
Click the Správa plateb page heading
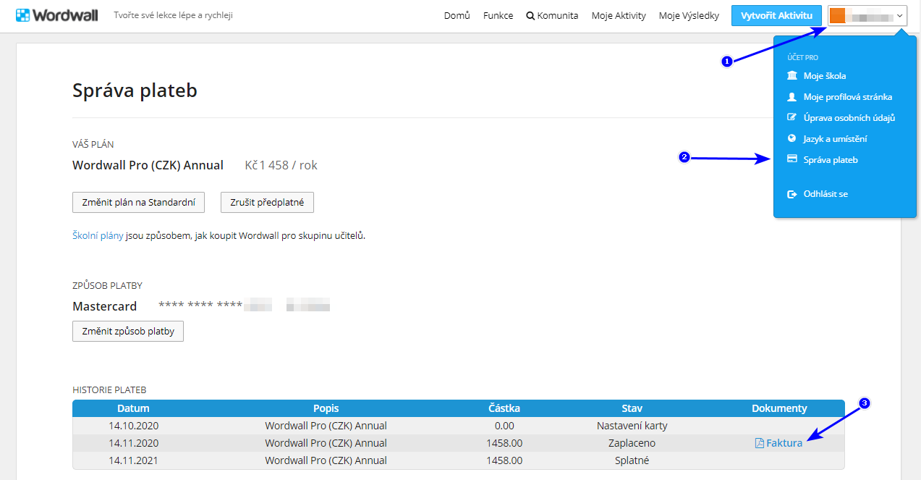click(135, 90)
